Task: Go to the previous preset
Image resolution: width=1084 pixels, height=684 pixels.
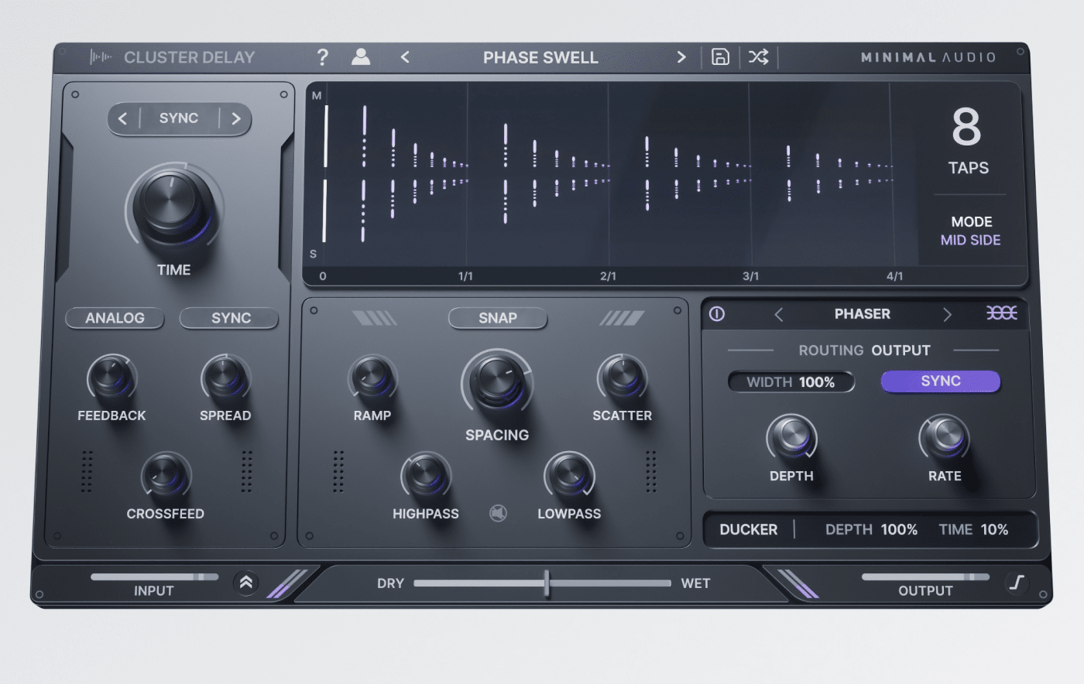Action: [405, 57]
